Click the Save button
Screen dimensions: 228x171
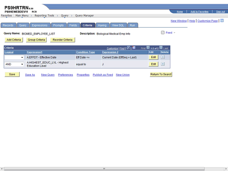[x=12, y=74]
